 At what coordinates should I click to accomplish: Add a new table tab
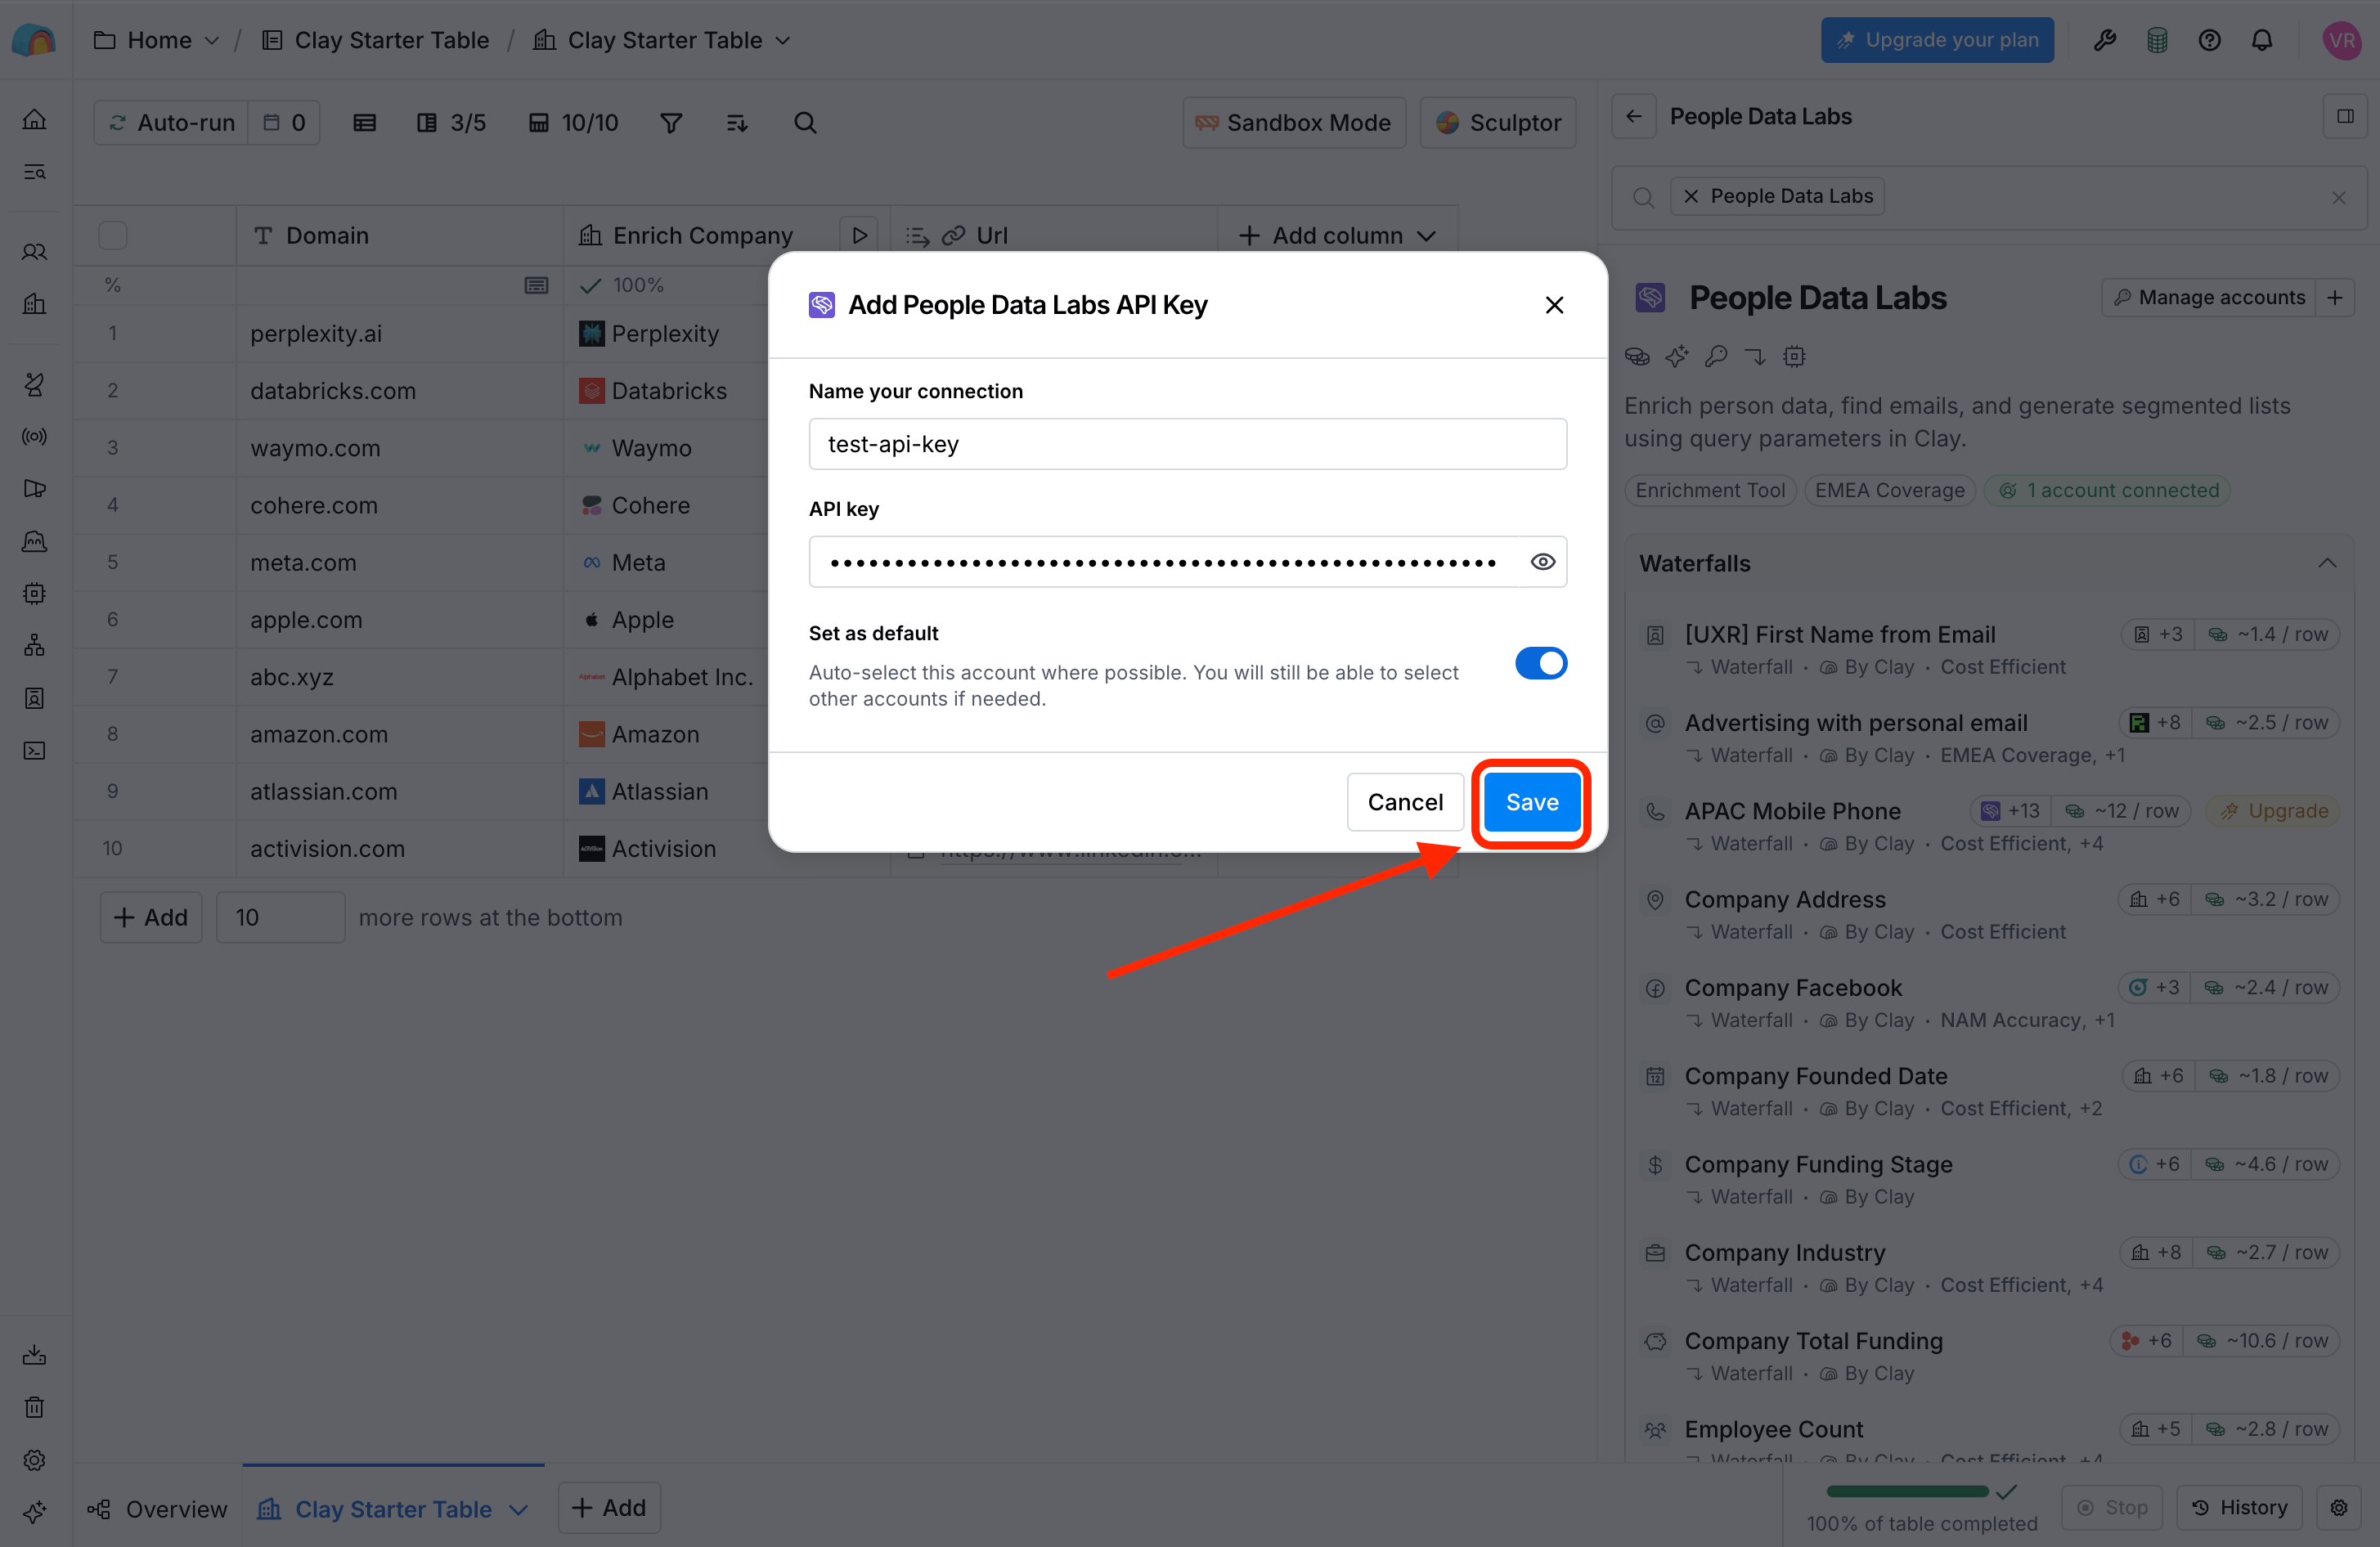coord(609,1508)
